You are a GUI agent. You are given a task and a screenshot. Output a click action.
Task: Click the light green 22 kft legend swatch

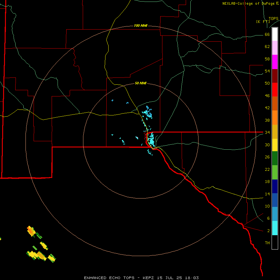[x=275, y=172]
